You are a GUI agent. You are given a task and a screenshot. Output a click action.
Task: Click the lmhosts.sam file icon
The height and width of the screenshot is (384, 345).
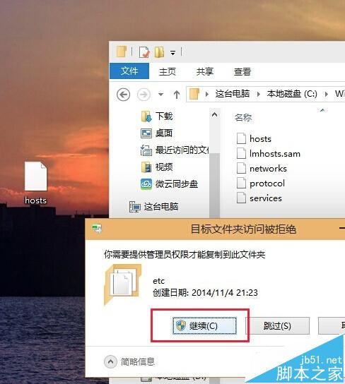241,153
